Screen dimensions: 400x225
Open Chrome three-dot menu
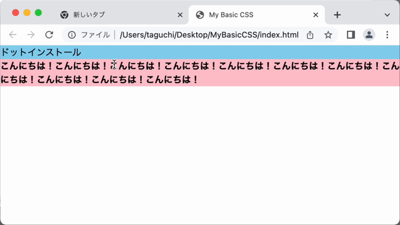[387, 35]
